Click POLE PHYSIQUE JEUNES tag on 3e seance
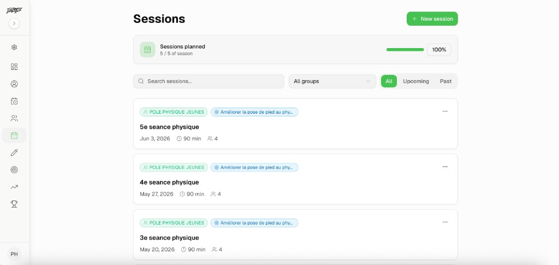 (x=174, y=223)
